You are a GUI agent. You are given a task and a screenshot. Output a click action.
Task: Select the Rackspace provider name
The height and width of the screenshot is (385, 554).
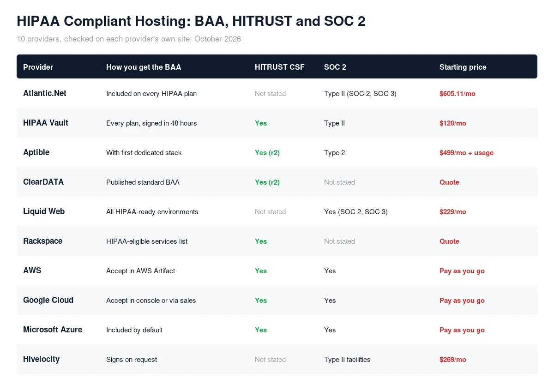pyautogui.click(x=43, y=241)
